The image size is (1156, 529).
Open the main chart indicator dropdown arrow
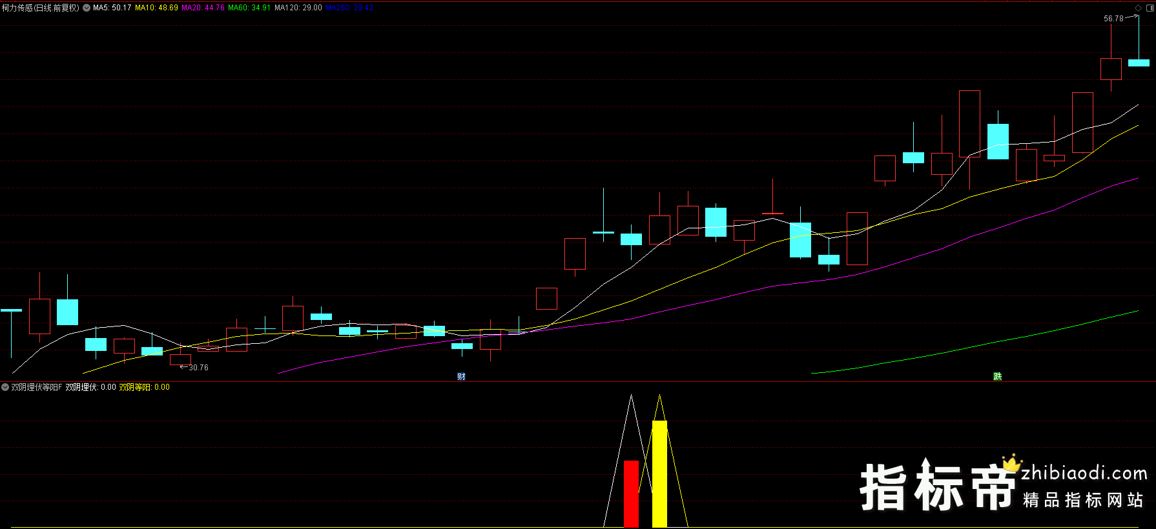point(87,8)
